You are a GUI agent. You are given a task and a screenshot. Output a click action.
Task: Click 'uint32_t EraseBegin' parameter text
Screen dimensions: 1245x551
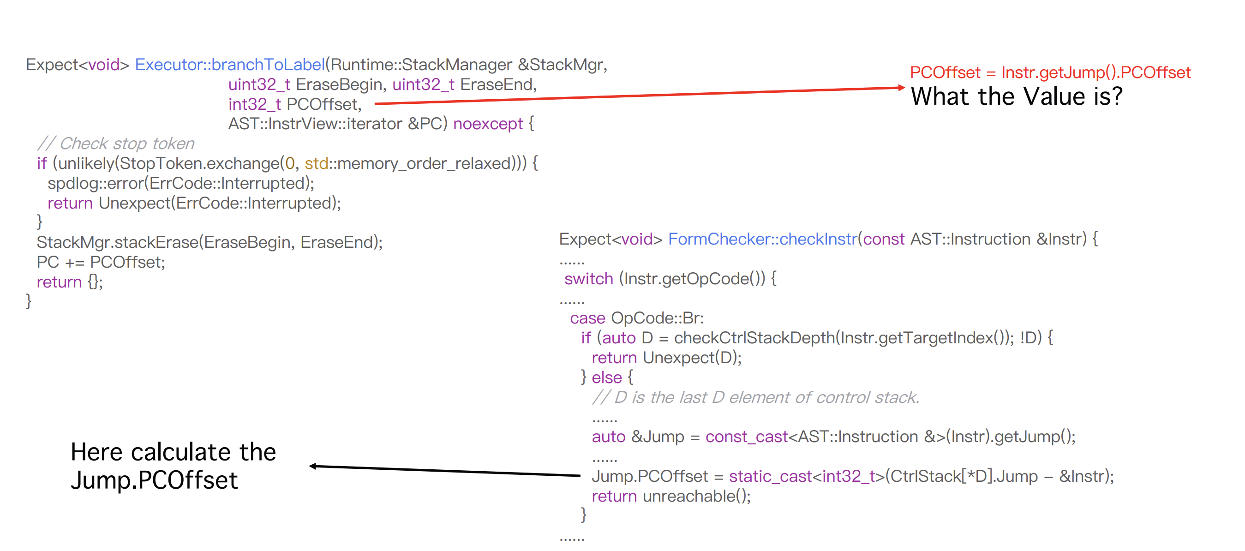(305, 84)
